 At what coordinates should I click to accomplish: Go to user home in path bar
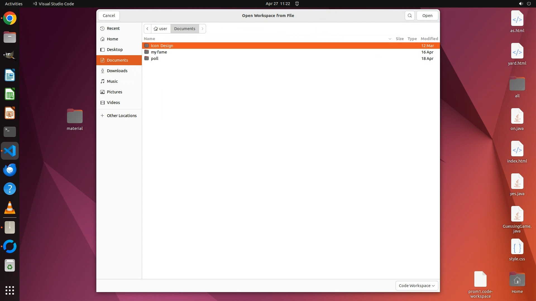[161, 29]
